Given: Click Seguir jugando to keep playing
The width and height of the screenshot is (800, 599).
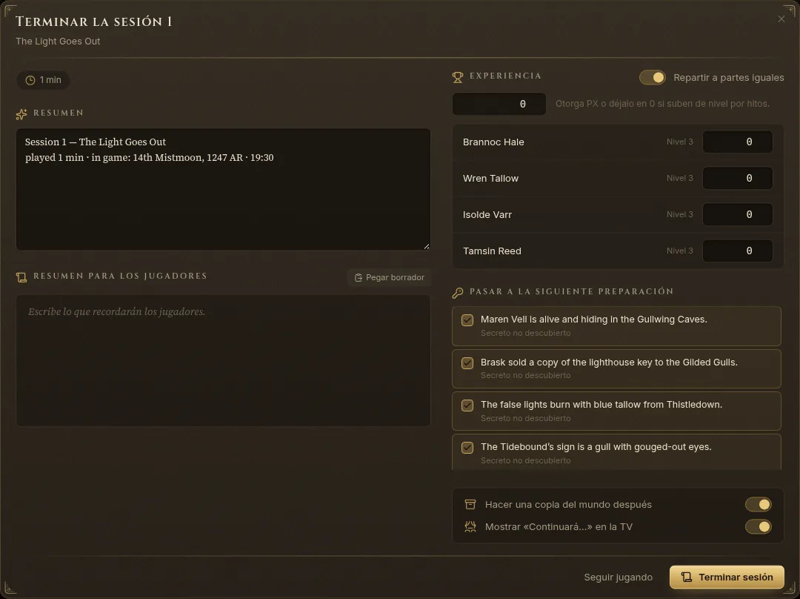Looking at the screenshot, I should coord(618,577).
